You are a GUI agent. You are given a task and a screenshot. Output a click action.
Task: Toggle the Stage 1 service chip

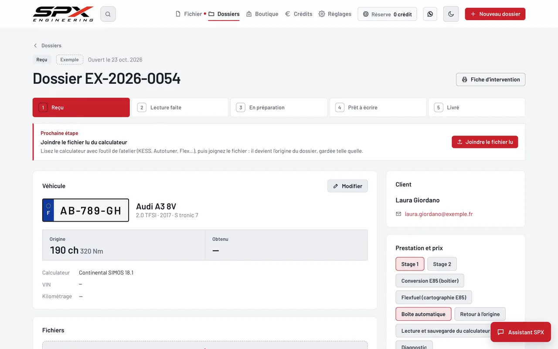coord(410,264)
